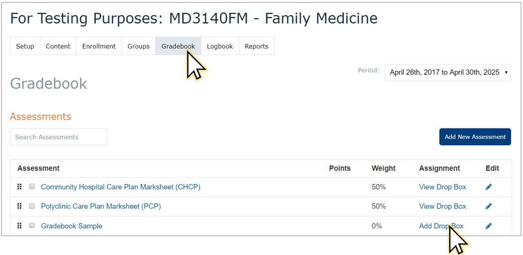523x255 pixels.
Task: Click the reorder handle of Polyclinic Care Plan row
Action: click(19, 206)
